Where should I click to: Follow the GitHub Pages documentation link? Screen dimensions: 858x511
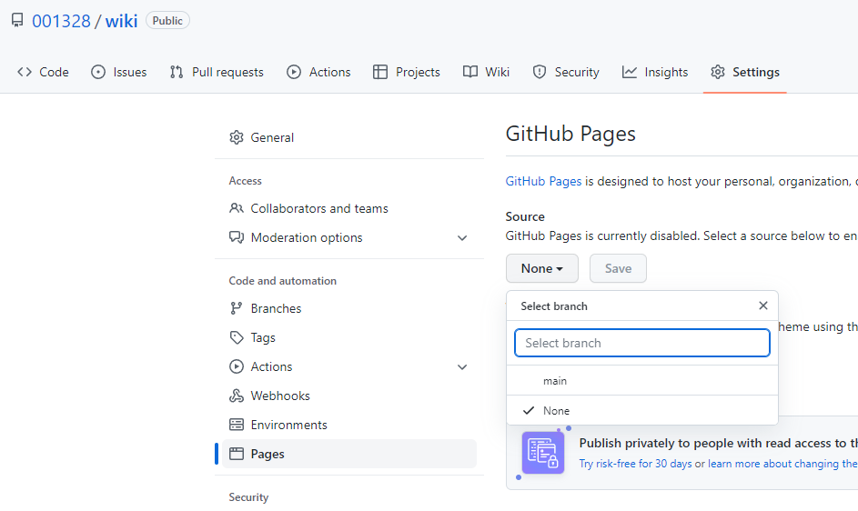tap(543, 181)
